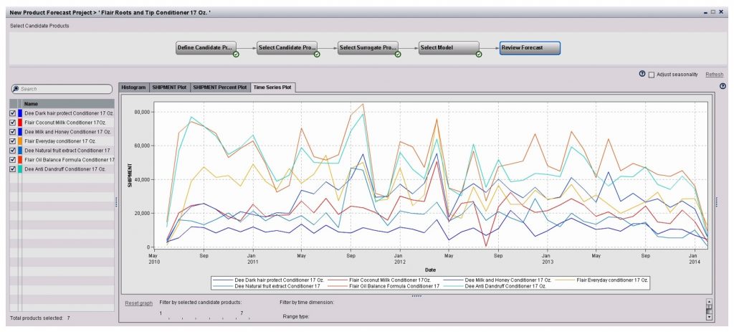Click the Date axis label
This screenshot has width=734, height=332.
click(x=430, y=270)
